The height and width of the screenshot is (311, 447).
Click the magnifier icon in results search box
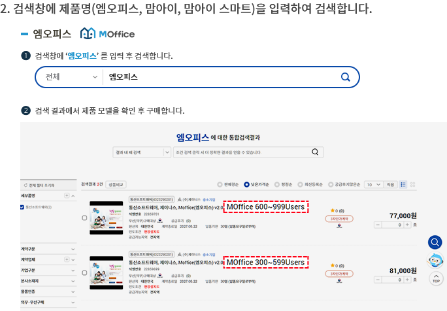click(x=315, y=152)
